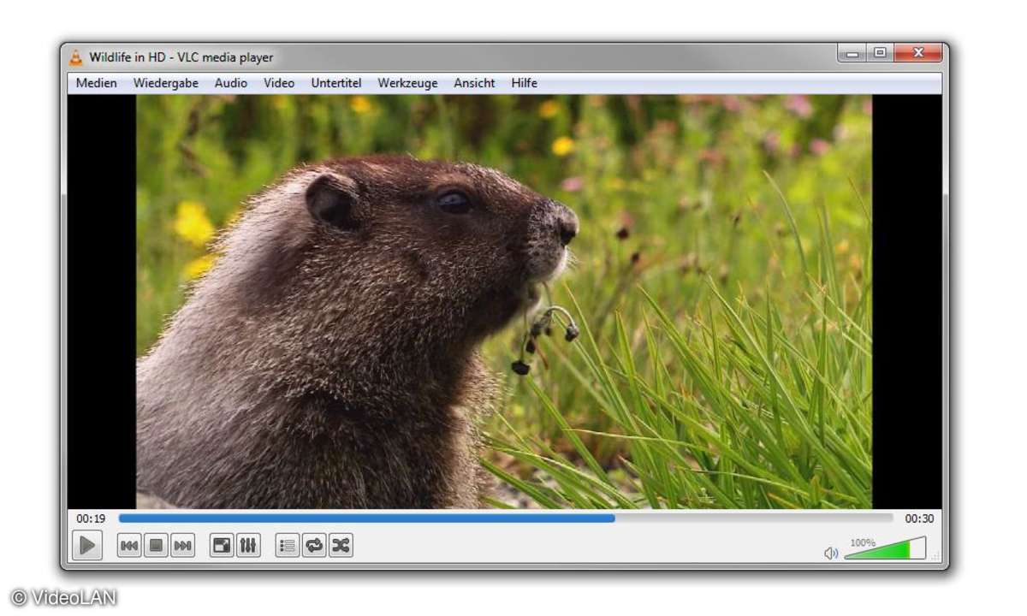Open the Audio menu
This screenshot has width=1027, height=616.
231,83
